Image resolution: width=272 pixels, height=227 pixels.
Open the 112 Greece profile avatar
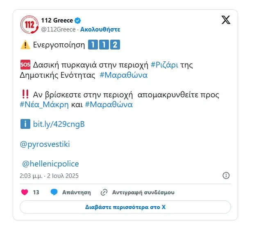click(29, 25)
